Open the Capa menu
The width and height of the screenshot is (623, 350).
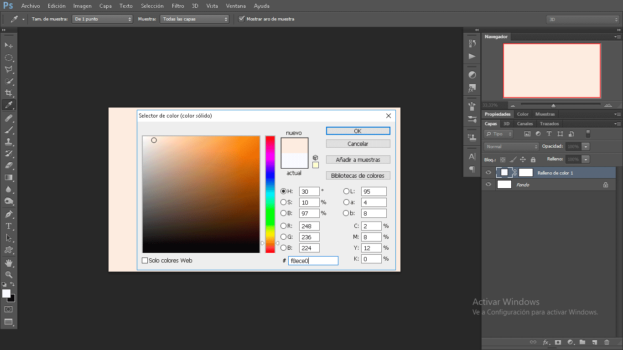pyautogui.click(x=106, y=6)
